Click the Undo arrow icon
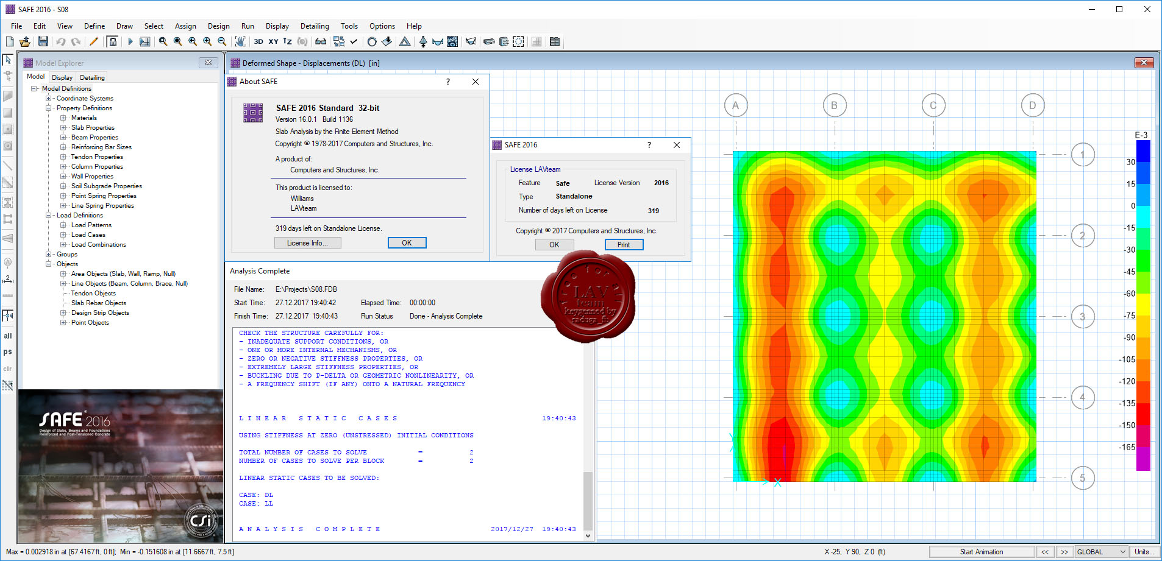 [x=61, y=41]
